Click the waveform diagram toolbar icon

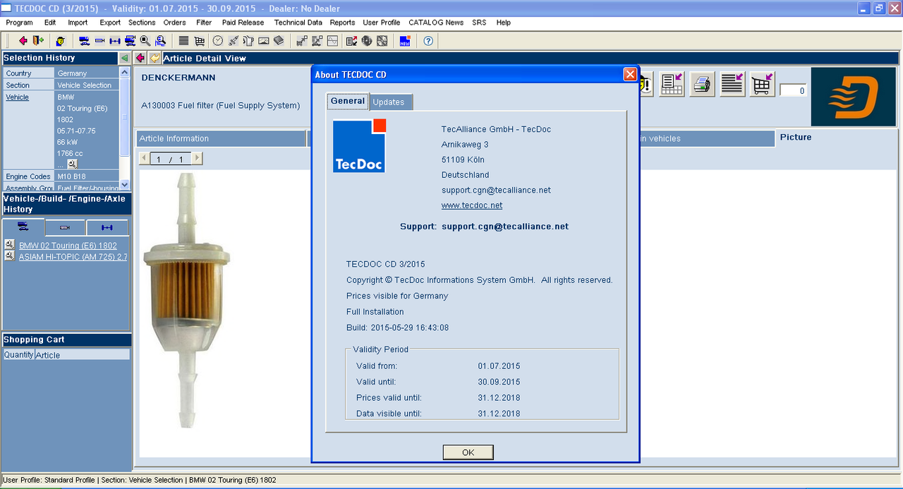[332, 41]
